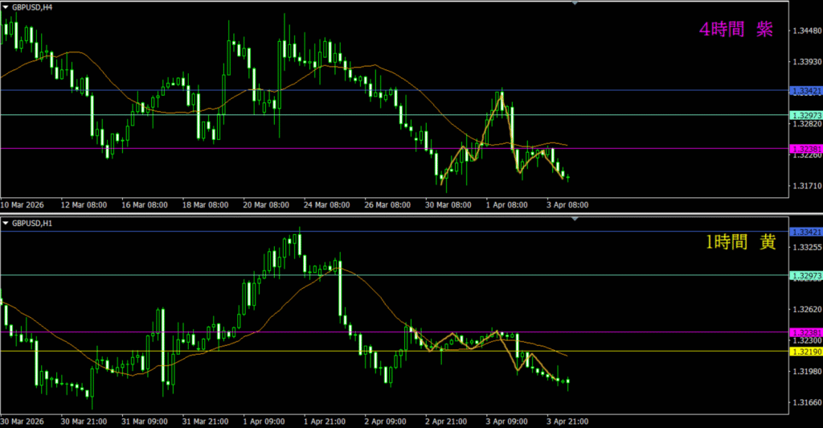This screenshot has height=428, width=823.
Task: Click the 1.31660 price on H1 scale
Action: 806,402
